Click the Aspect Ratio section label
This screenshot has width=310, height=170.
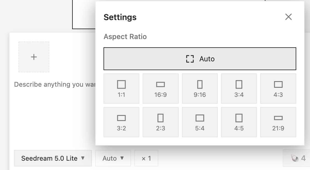pyautogui.click(x=125, y=37)
